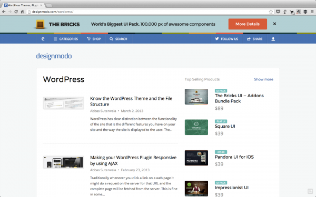This screenshot has width=316, height=197.
Task: Click author Abbas Suterwala under AJAX article
Action: click(103, 170)
